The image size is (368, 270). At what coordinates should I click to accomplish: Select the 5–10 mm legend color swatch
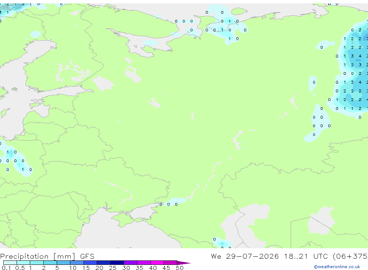point(63,263)
